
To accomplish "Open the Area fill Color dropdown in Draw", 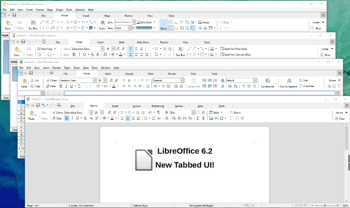I will [x=129, y=28].
